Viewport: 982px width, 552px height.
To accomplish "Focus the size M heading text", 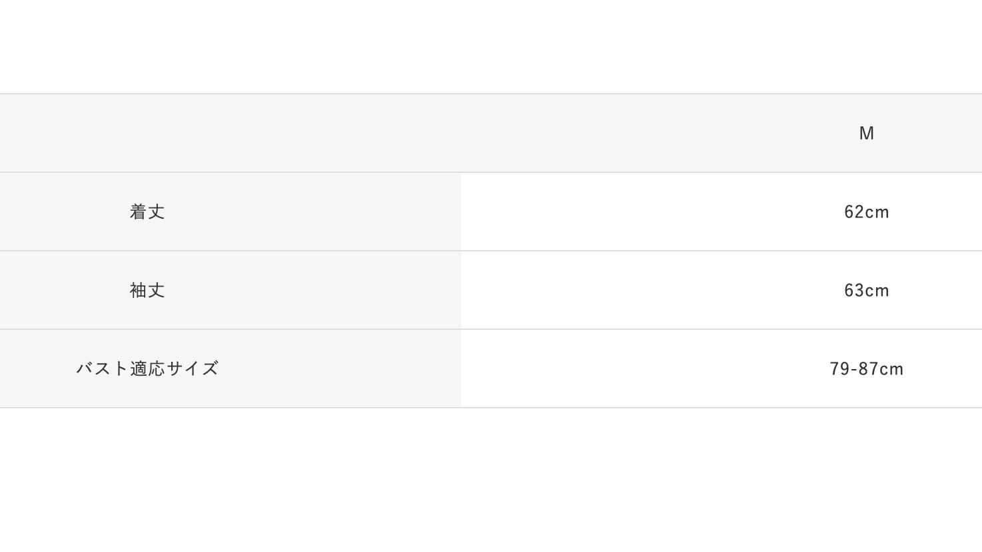I will point(866,133).
